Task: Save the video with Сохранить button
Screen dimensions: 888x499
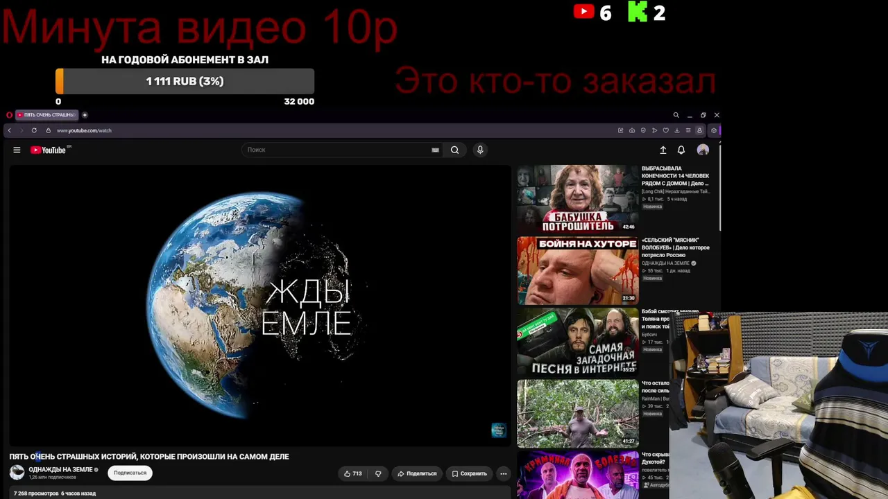Action: [x=469, y=473]
